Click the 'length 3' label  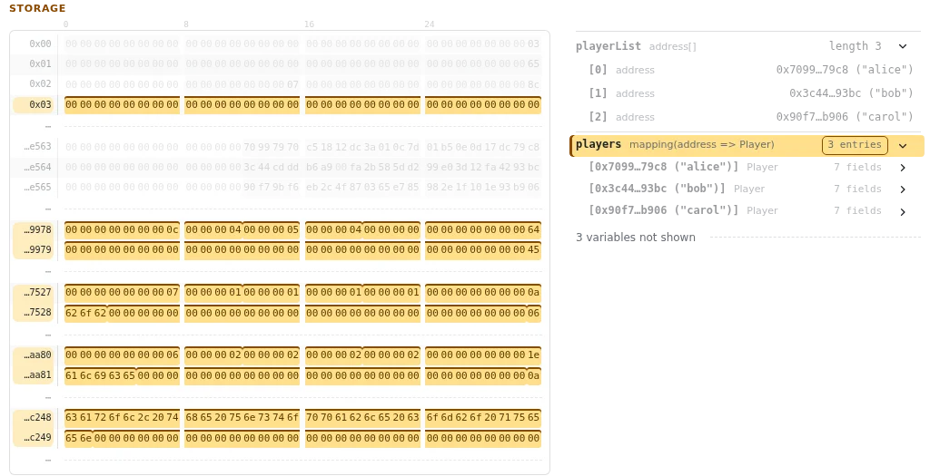pyautogui.click(x=855, y=46)
